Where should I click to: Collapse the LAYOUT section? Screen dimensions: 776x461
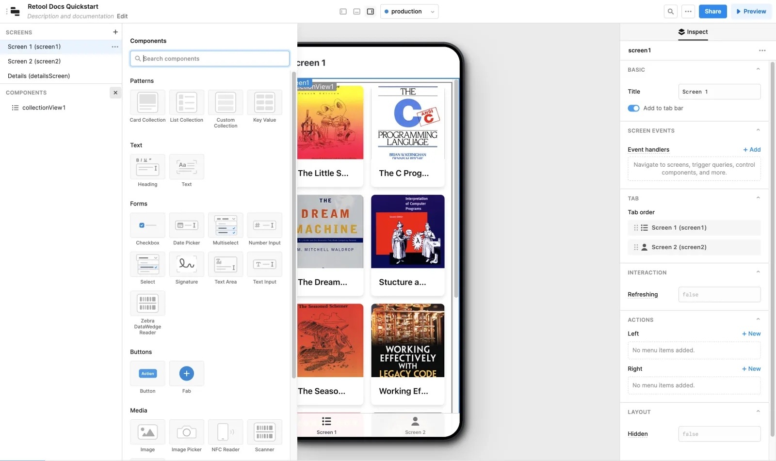click(x=758, y=412)
